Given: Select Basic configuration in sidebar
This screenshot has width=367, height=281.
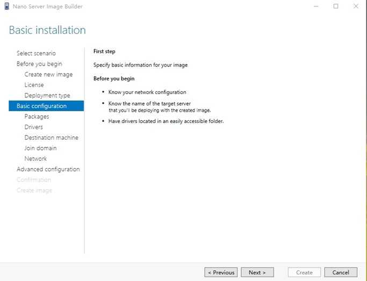Looking at the screenshot, I should [x=41, y=106].
